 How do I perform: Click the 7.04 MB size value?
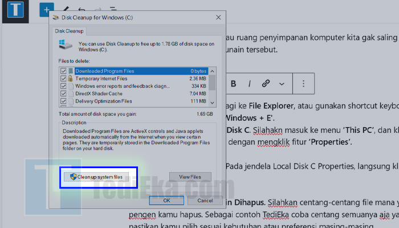[x=198, y=93]
